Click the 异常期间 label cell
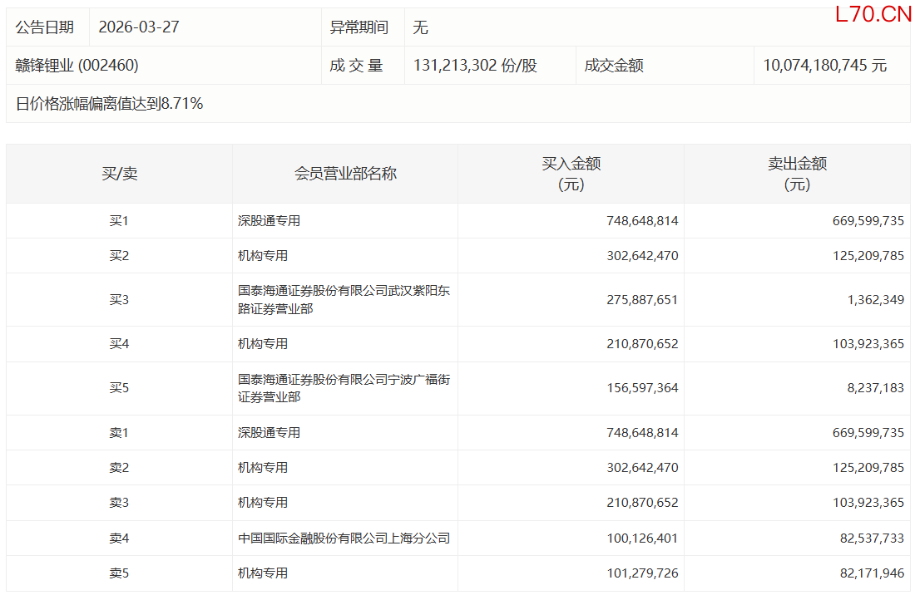 (x=359, y=27)
